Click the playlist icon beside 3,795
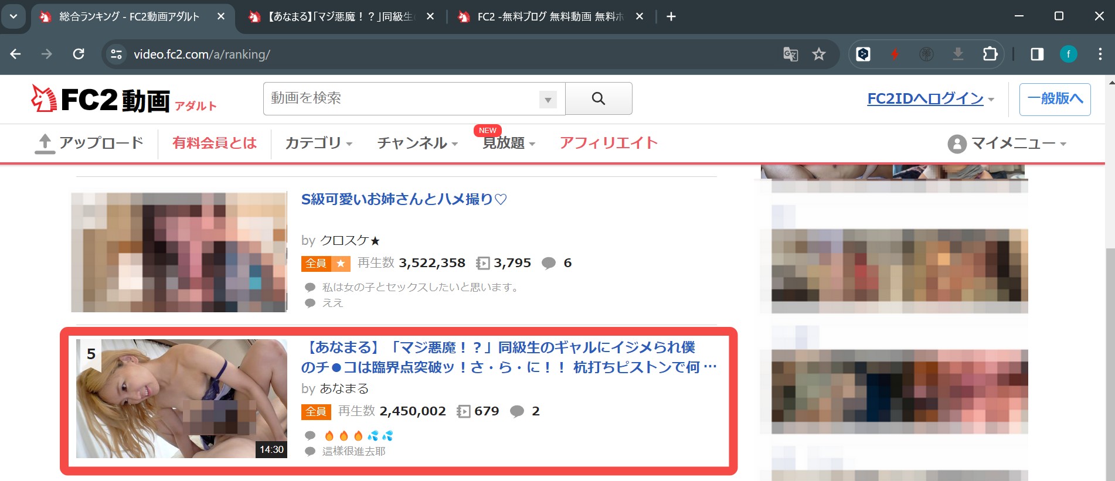1115x481 pixels. pyautogui.click(x=482, y=264)
